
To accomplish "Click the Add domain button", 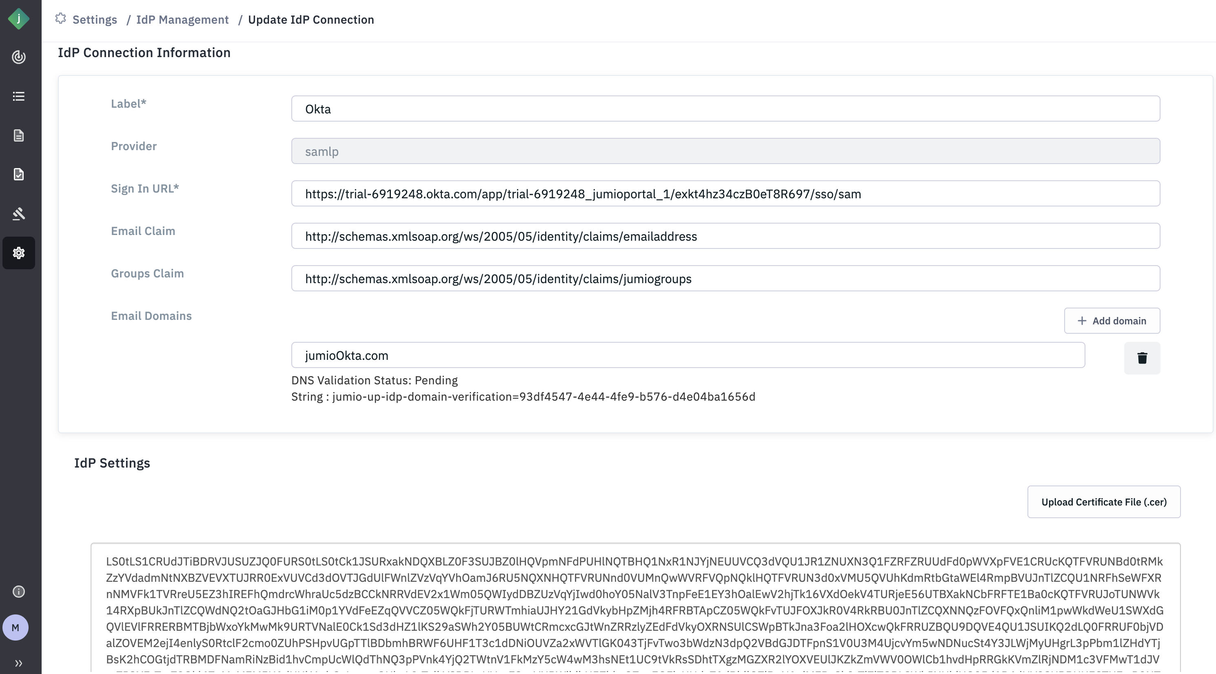I will pyautogui.click(x=1112, y=321).
